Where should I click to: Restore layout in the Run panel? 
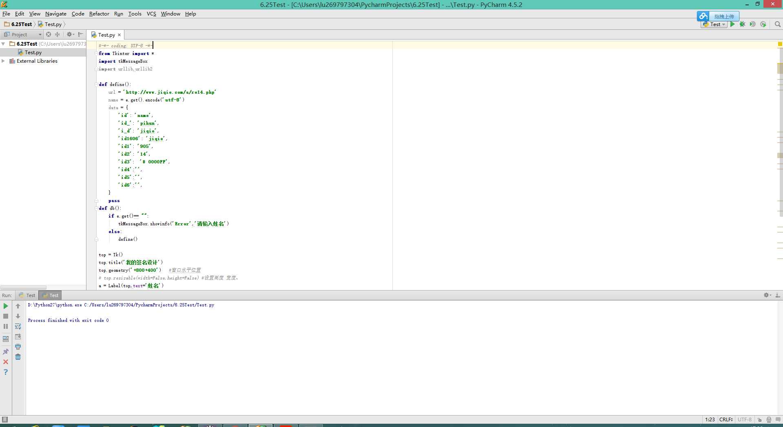pyautogui.click(x=6, y=339)
